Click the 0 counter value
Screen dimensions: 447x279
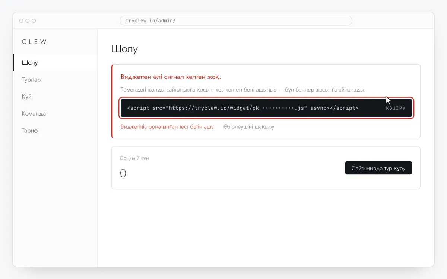point(123,173)
